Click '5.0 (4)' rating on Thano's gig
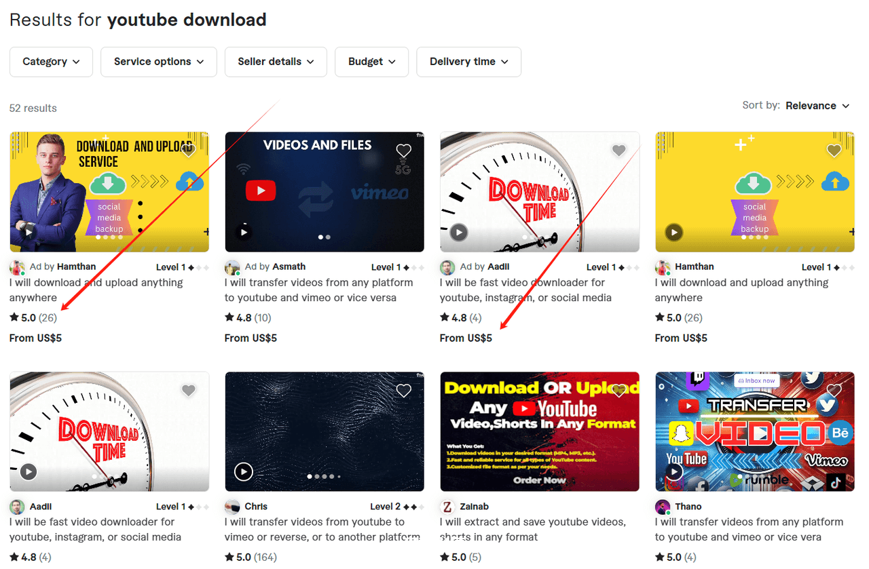Screen dimensions: 869x569 pyautogui.click(x=676, y=557)
